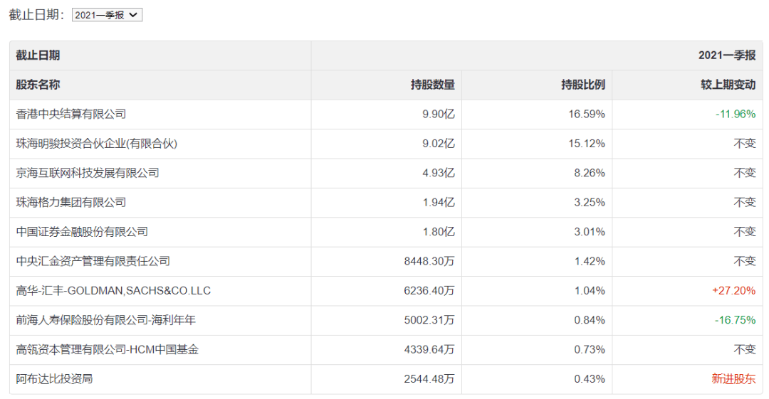Click 不变 in the 京海互联网 row
This screenshot has height=399, width=769.
tap(745, 173)
